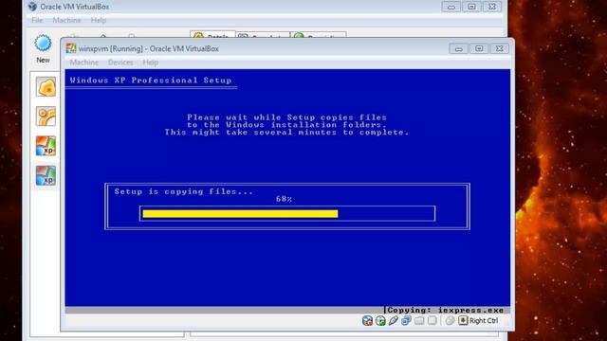Click the shared folders status icon
Screen dimensions: 607x341
pyautogui.click(x=419, y=320)
